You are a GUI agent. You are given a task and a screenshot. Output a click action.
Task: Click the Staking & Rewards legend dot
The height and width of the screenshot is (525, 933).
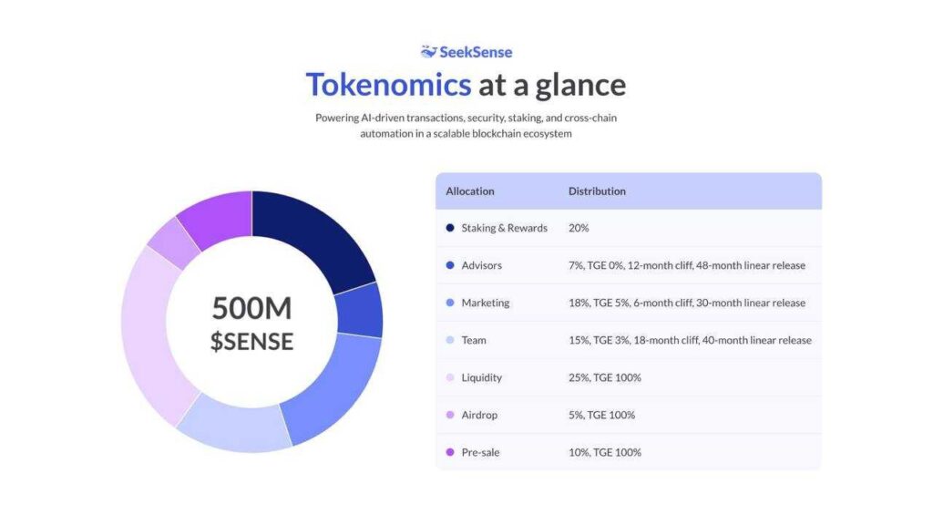tap(450, 228)
